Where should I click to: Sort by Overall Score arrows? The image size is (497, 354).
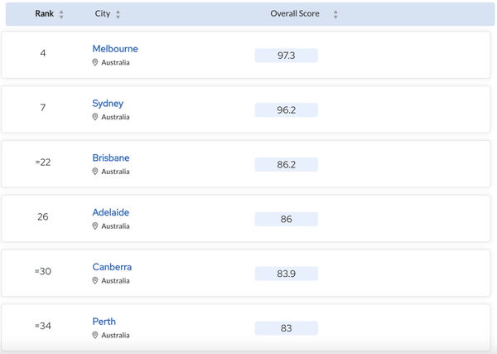coord(335,14)
